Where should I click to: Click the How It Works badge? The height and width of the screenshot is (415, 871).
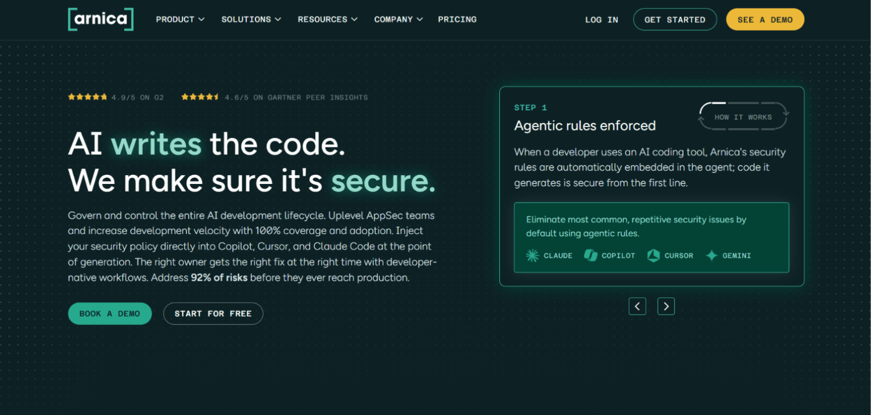point(743,117)
